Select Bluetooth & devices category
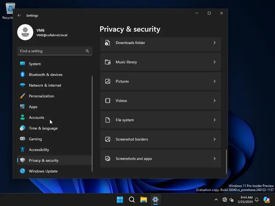The height and width of the screenshot is (206, 275). click(54, 75)
